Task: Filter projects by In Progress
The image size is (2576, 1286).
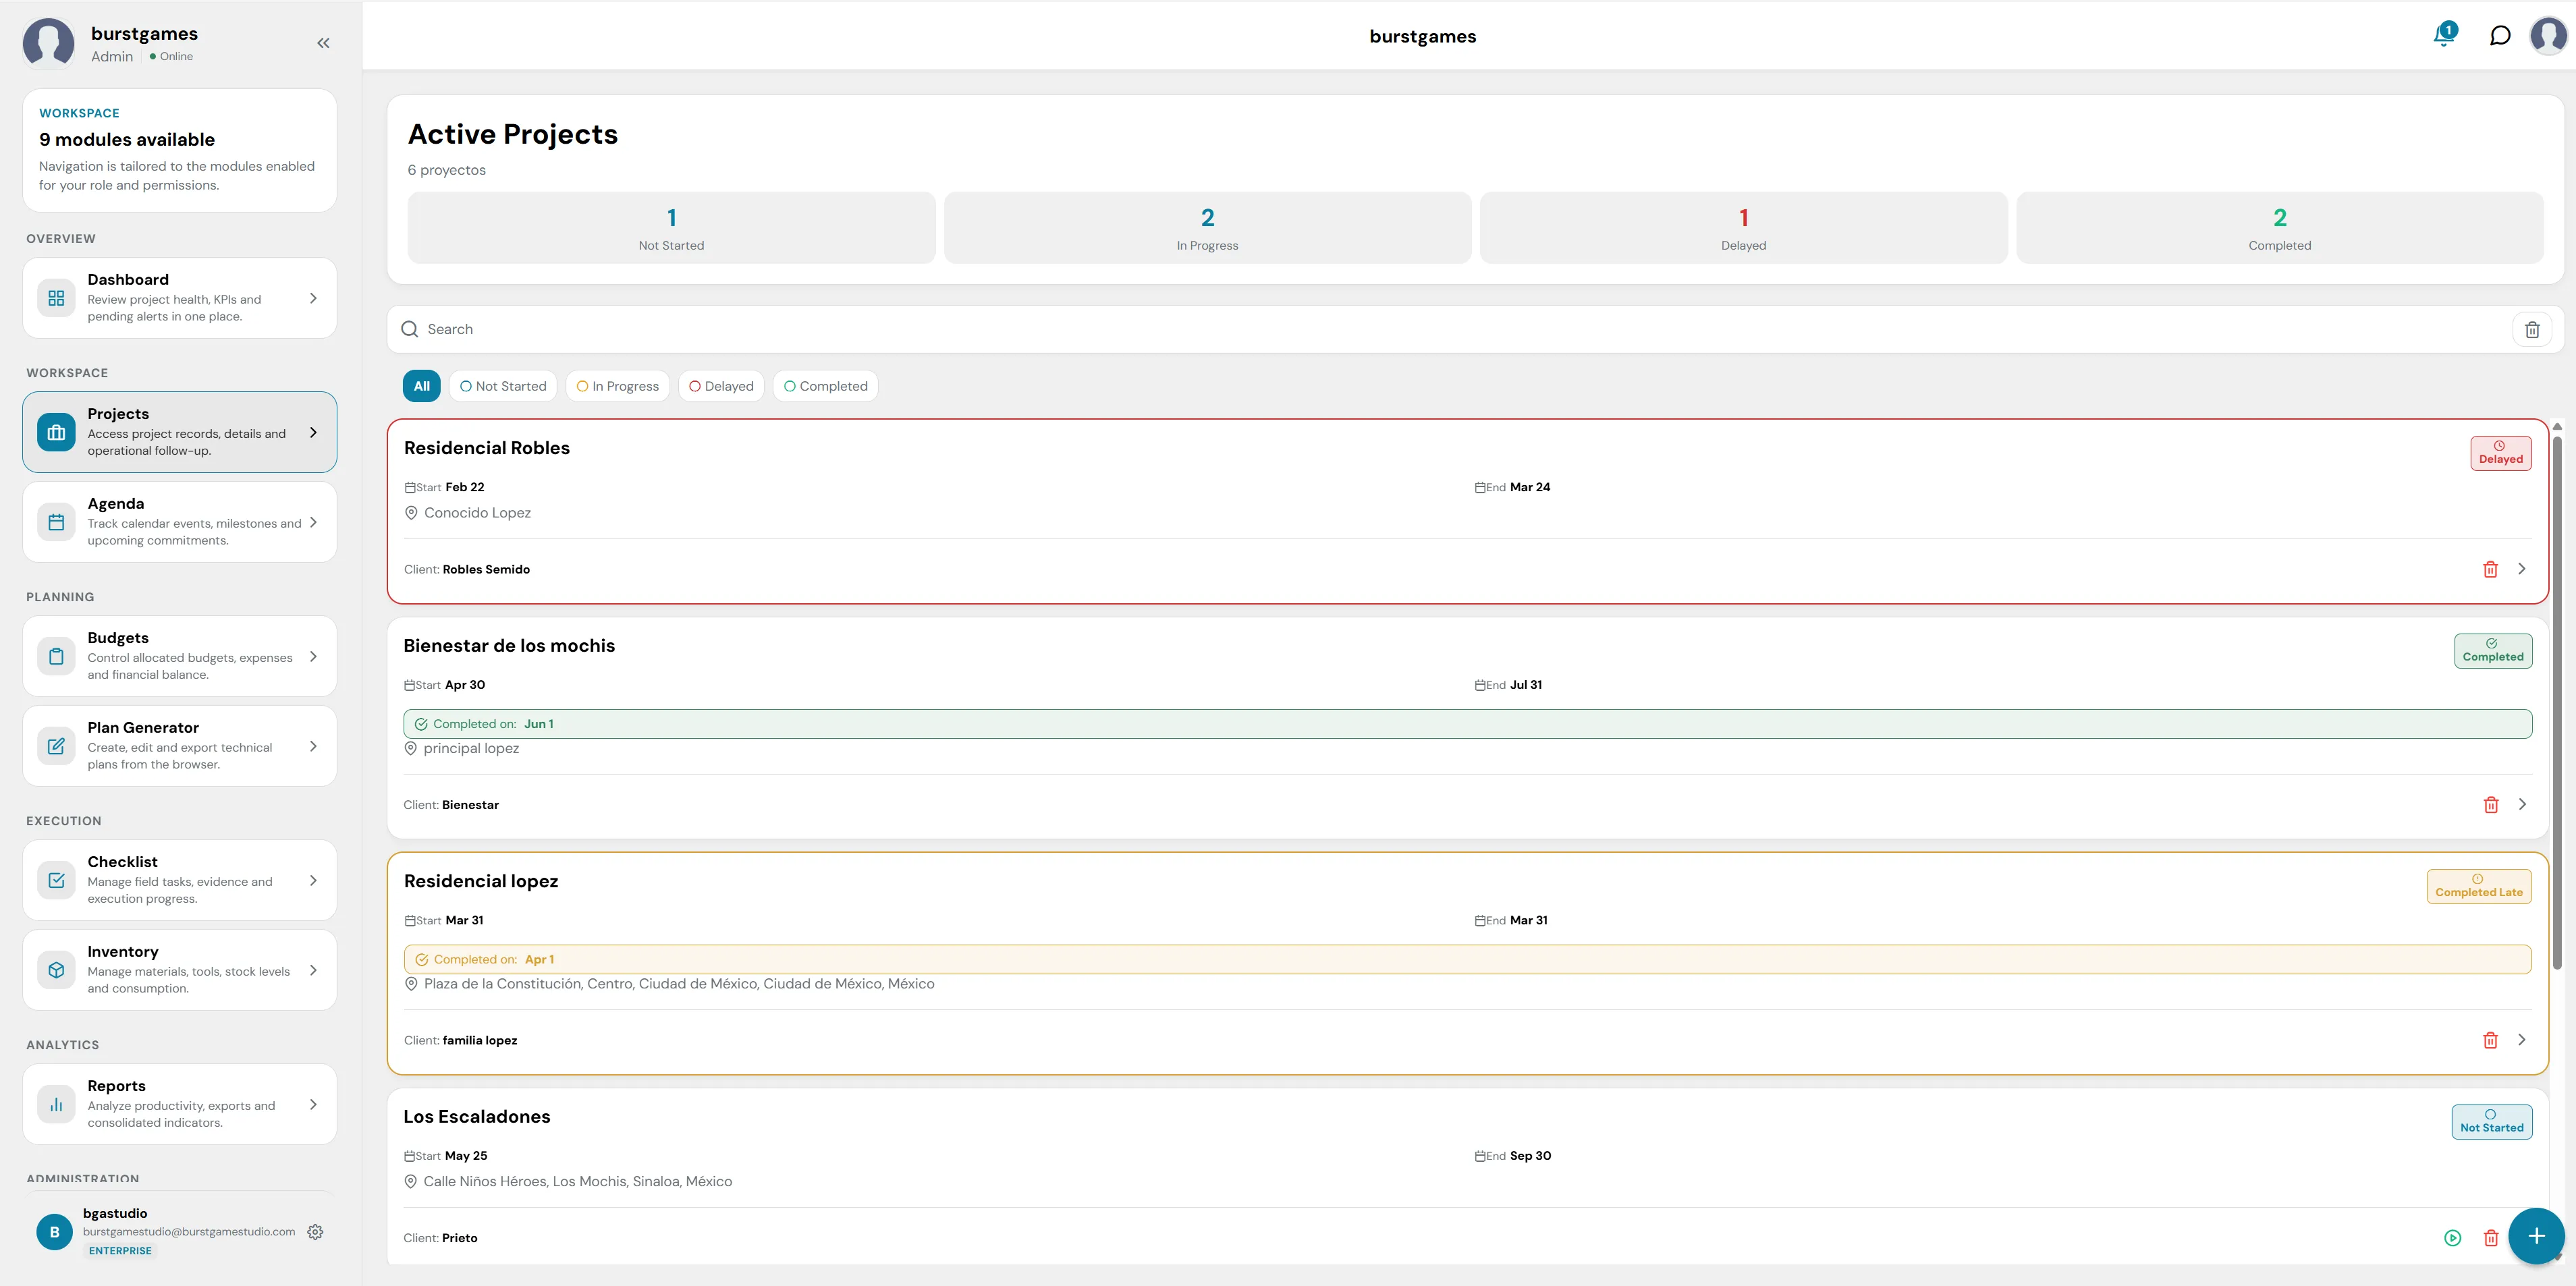Action: [x=618, y=386]
